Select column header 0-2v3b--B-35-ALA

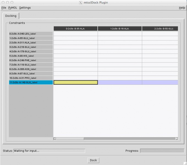(x=75, y=29)
